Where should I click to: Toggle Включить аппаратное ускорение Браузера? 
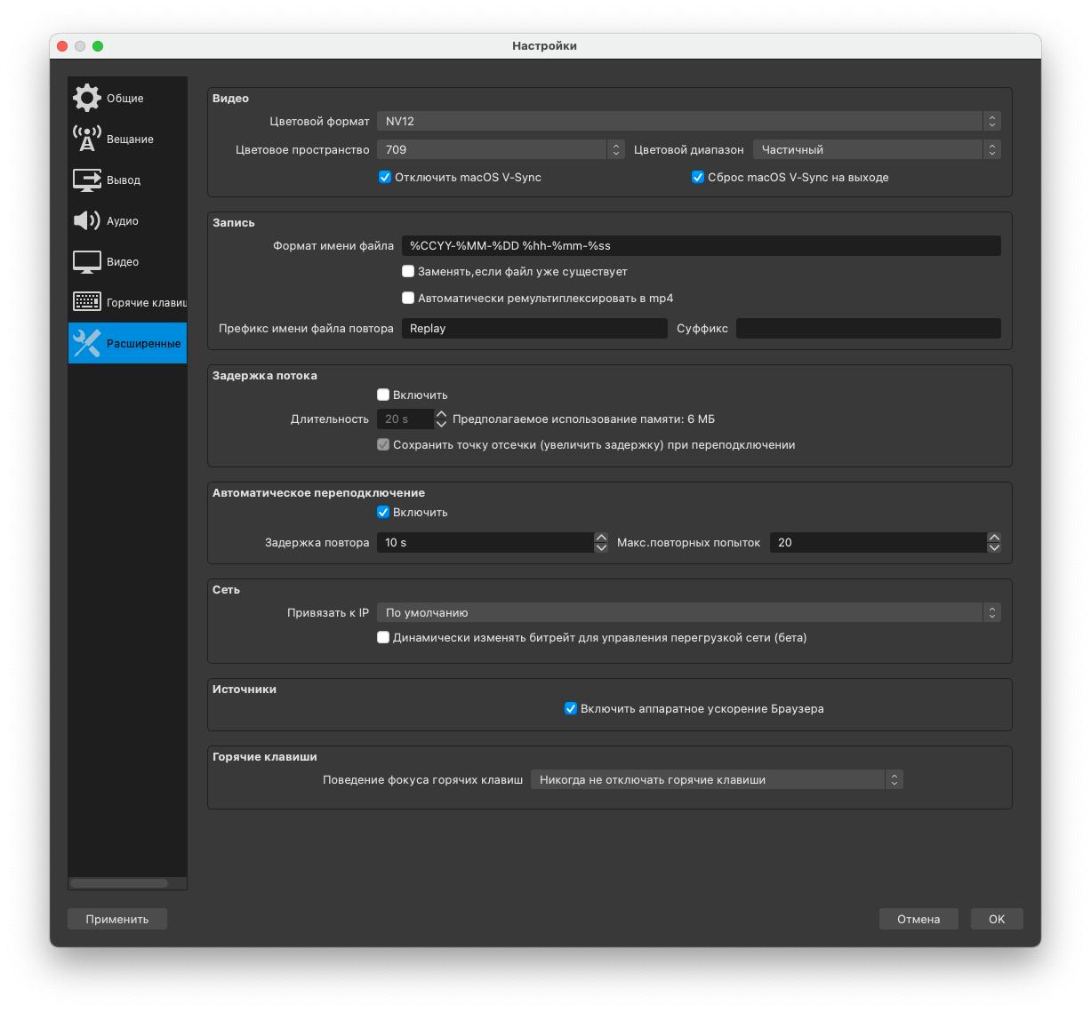571,708
